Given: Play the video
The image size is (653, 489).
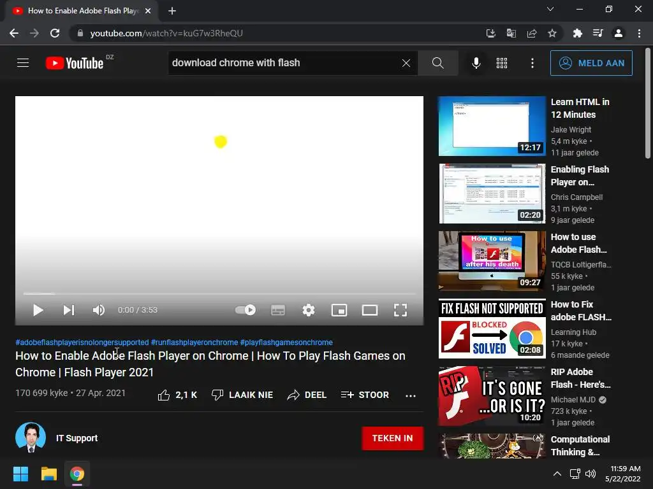Looking at the screenshot, I should tap(38, 310).
